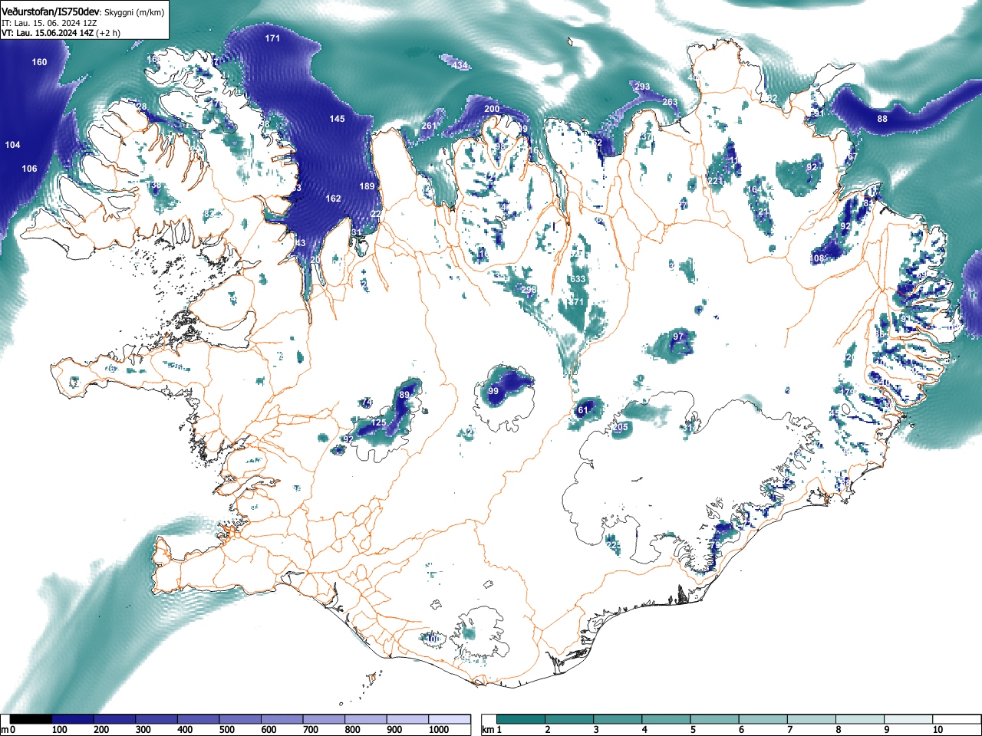Click the visibility value 160 offshore
The image size is (982, 736).
pos(39,62)
